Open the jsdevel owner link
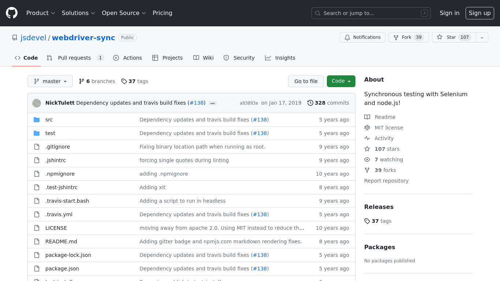The height and width of the screenshot is (281, 500). pyautogui.click(x=33, y=38)
